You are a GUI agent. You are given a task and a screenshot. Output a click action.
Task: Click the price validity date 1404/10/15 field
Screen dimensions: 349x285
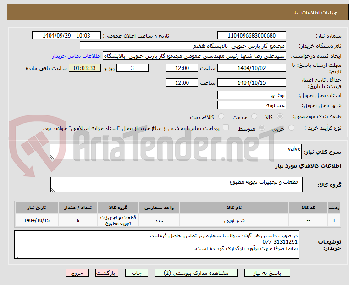(x=251, y=82)
